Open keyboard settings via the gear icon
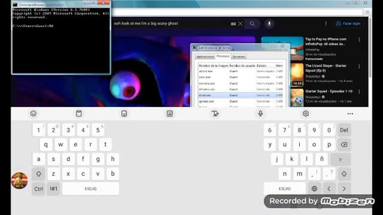The image size is (383, 215). coord(306,113)
